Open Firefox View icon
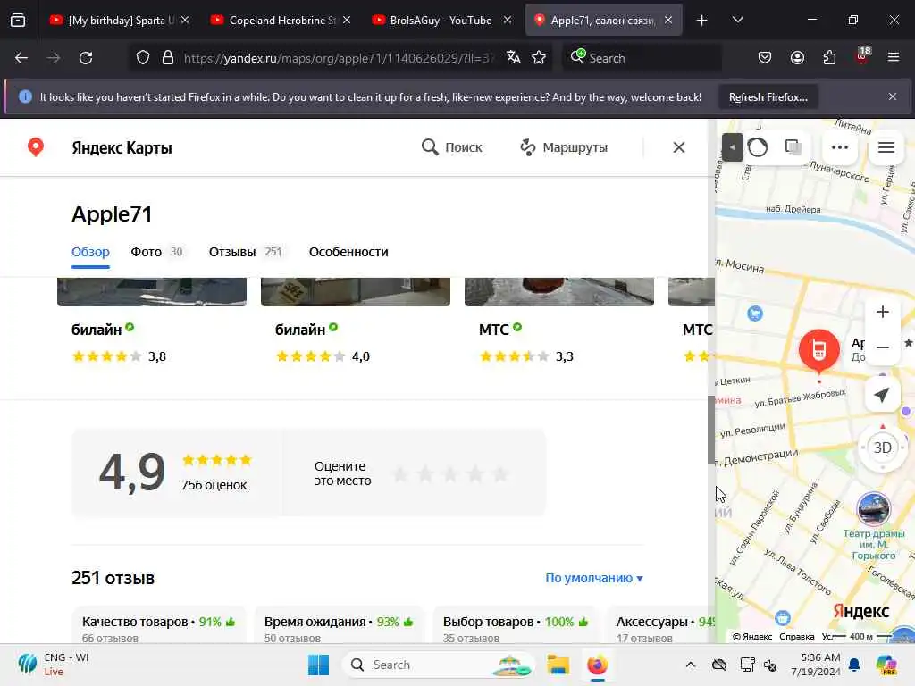The height and width of the screenshot is (686, 915). pos(18,21)
